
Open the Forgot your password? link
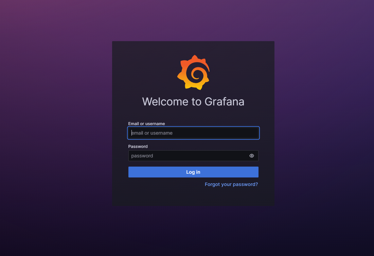click(x=231, y=184)
